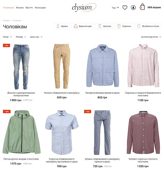Expand the Розмір filter dropdown
Screen dimensions: 164x170
pos(21,37)
